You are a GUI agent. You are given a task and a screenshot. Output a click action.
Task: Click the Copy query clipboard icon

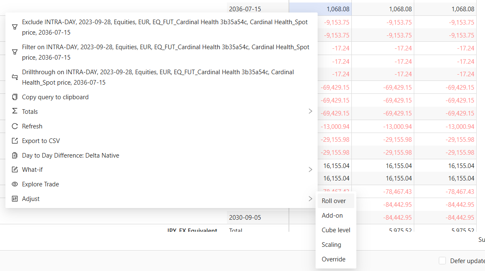[15, 97]
